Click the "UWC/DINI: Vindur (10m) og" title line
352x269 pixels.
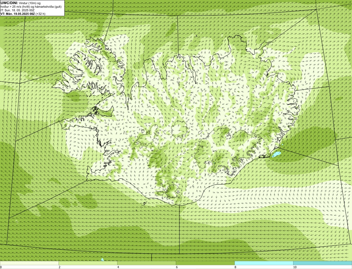click(x=21, y=3)
